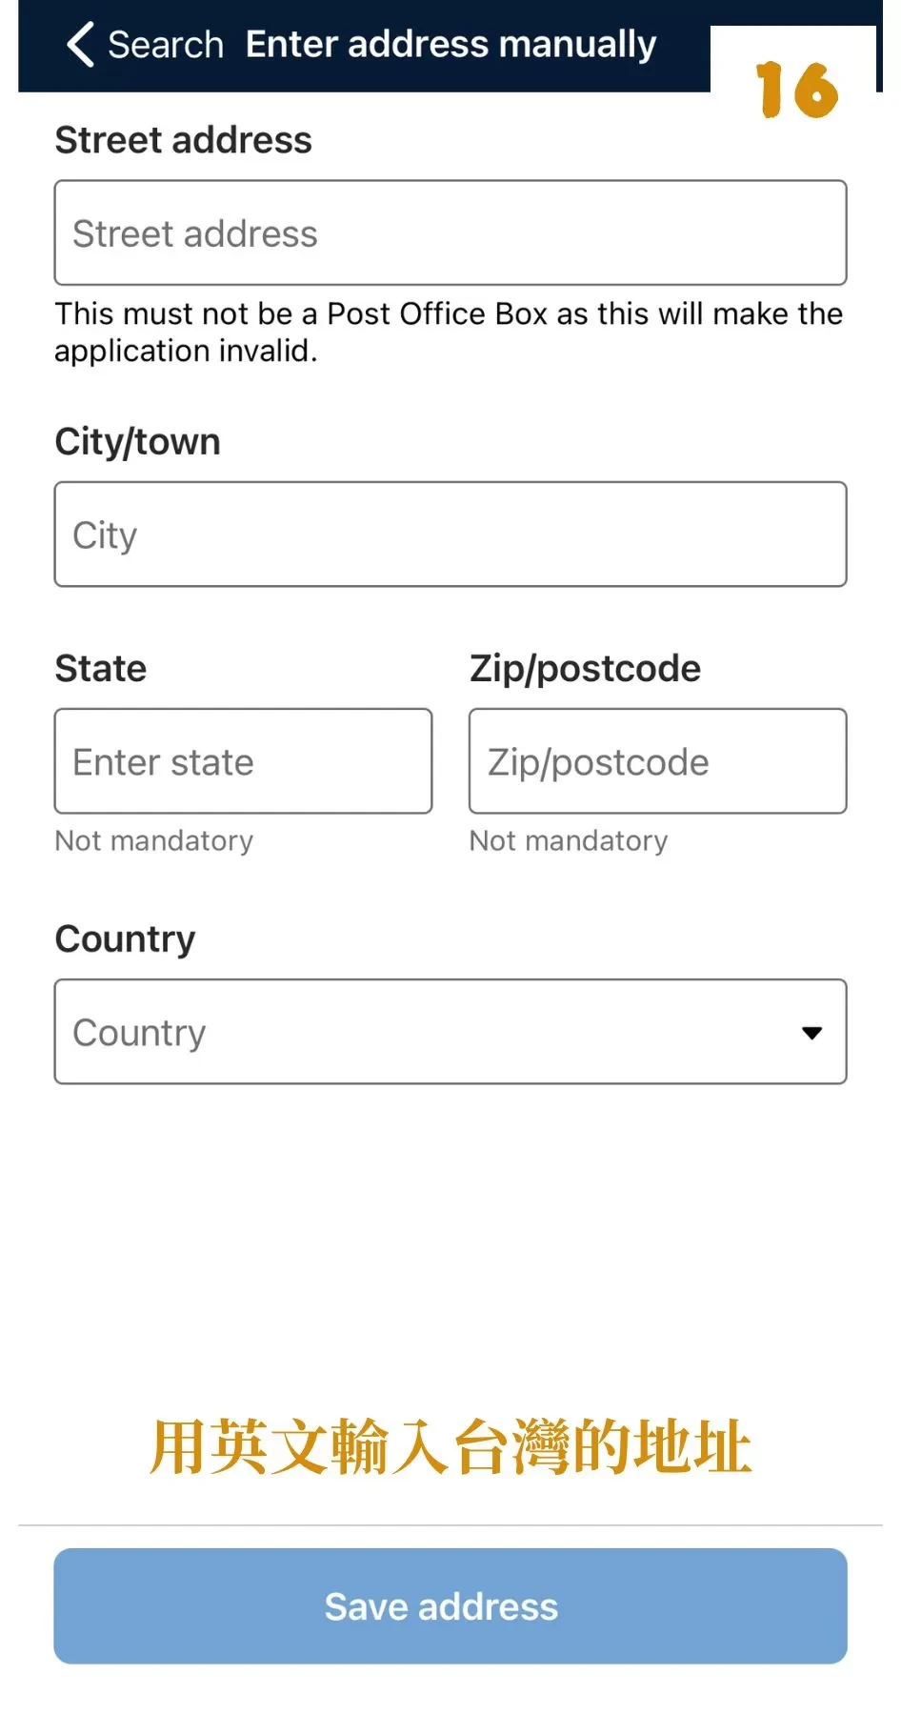Go back to Search screen label
Viewport: 901px width, 1715px height.
pos(166,45)
